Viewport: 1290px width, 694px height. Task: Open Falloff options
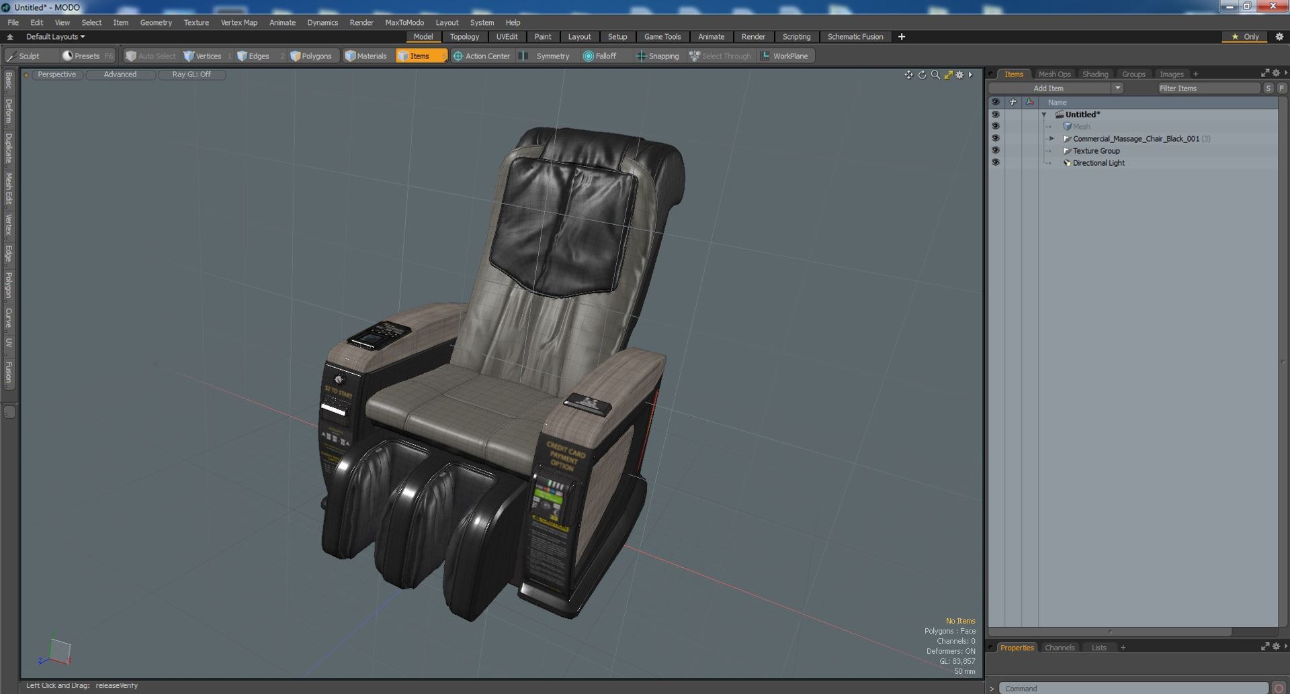click(x=600, y=56)
